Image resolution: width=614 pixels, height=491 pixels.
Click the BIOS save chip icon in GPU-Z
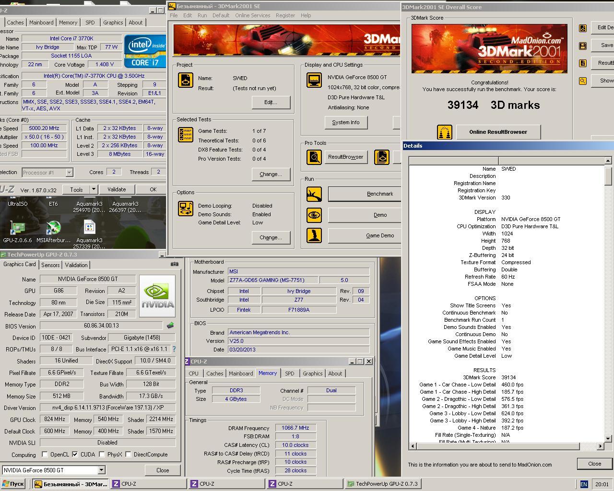pyautogui.click(x=170, y=326)
